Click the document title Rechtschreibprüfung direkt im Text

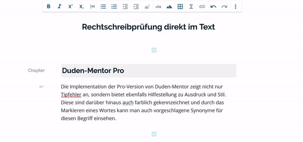pos(148,27)
